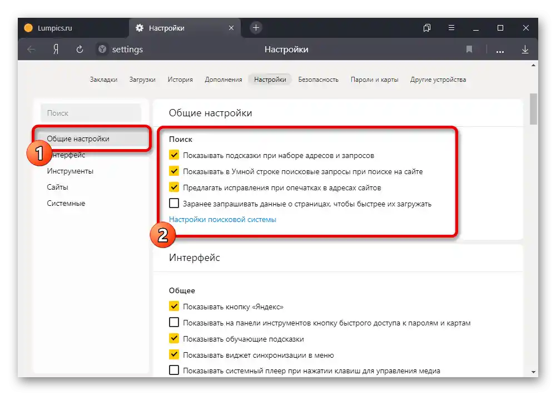Screen dimensions: 556x395
Task: Uncheck Показывать кнопку «Яндекс»
Action: 173,306
